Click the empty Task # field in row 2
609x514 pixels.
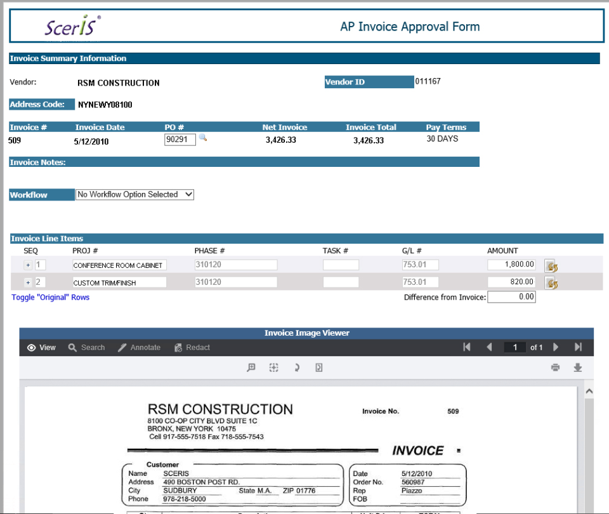[341, 282]
